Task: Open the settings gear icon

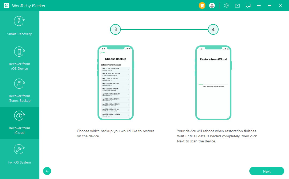Action: tap(227, 5)
